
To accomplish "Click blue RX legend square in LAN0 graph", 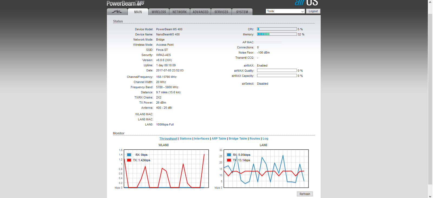I will point(229,155).
